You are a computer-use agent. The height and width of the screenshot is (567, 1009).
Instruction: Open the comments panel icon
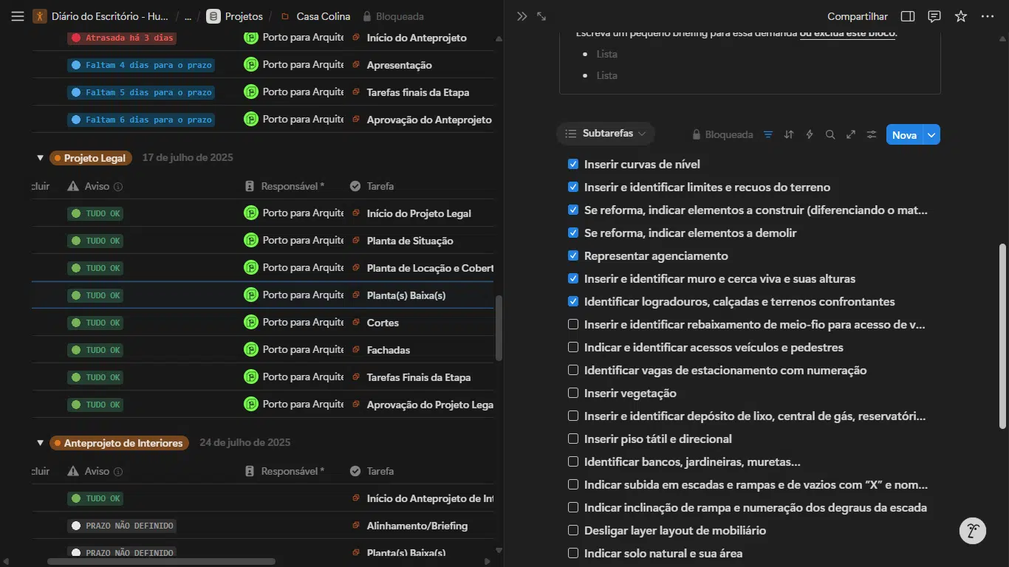point(934,16)
